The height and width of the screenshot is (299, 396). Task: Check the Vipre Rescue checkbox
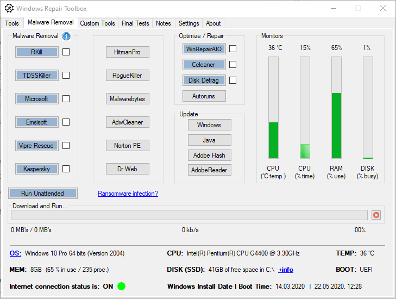pyautogui.click(x=66, y=145)
